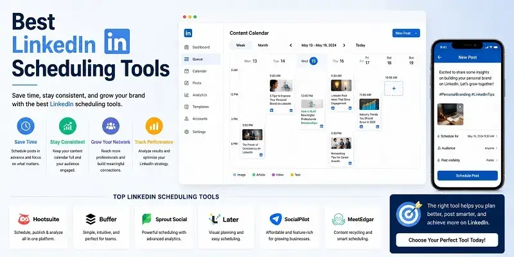This screenshot has width=514, height=257.
Task: Open The Power of Consistency on LinkedIn post
Action: (x=252, y=140)
